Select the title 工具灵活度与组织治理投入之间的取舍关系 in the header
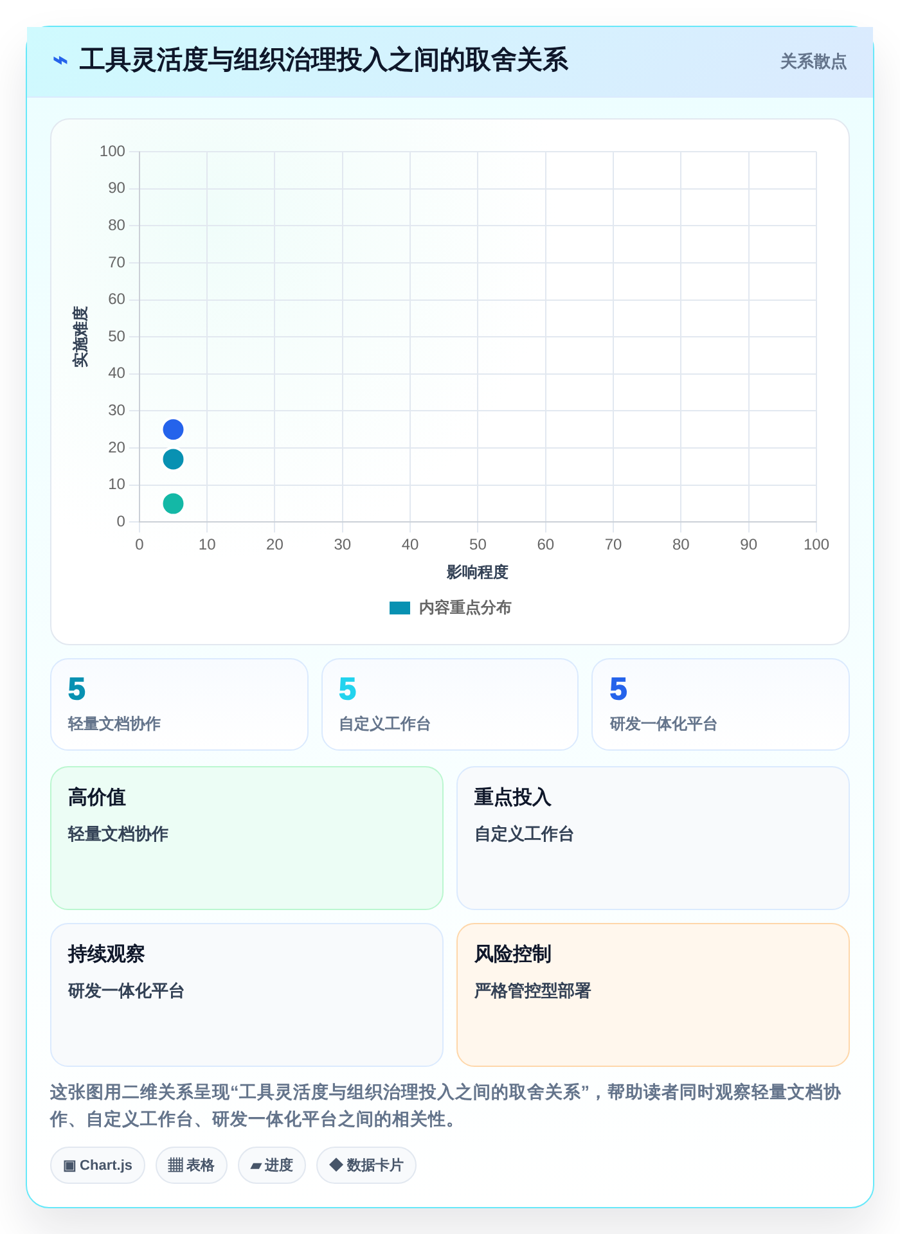This screenshot has height=1234, width=900. [324, 60]
